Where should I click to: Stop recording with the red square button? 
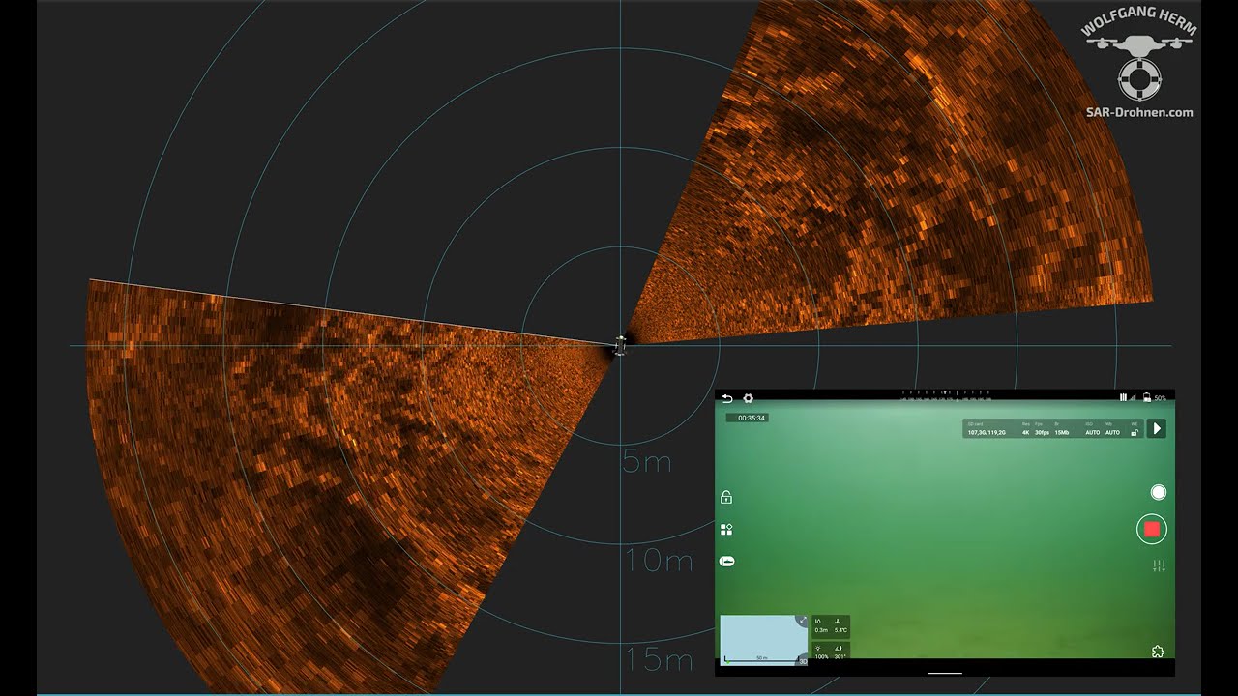click(x=1152, y=529)
